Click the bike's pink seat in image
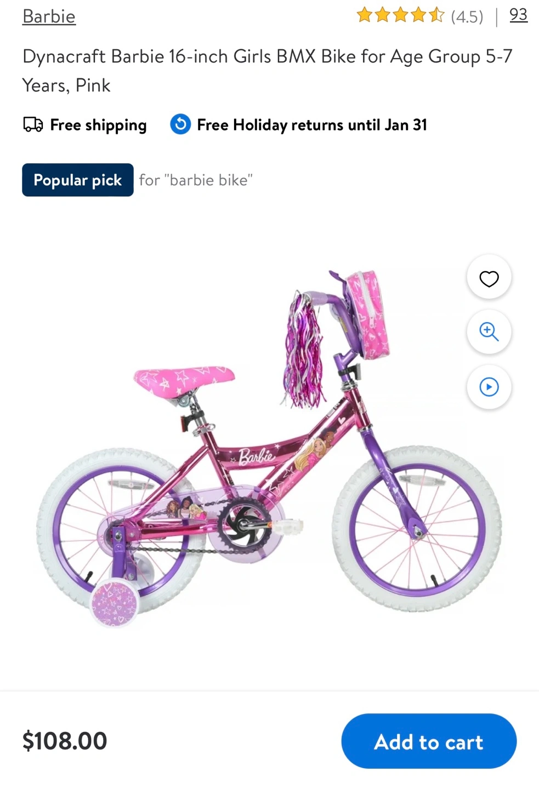This screenshot has height=789, width=539. click(184, 379)
